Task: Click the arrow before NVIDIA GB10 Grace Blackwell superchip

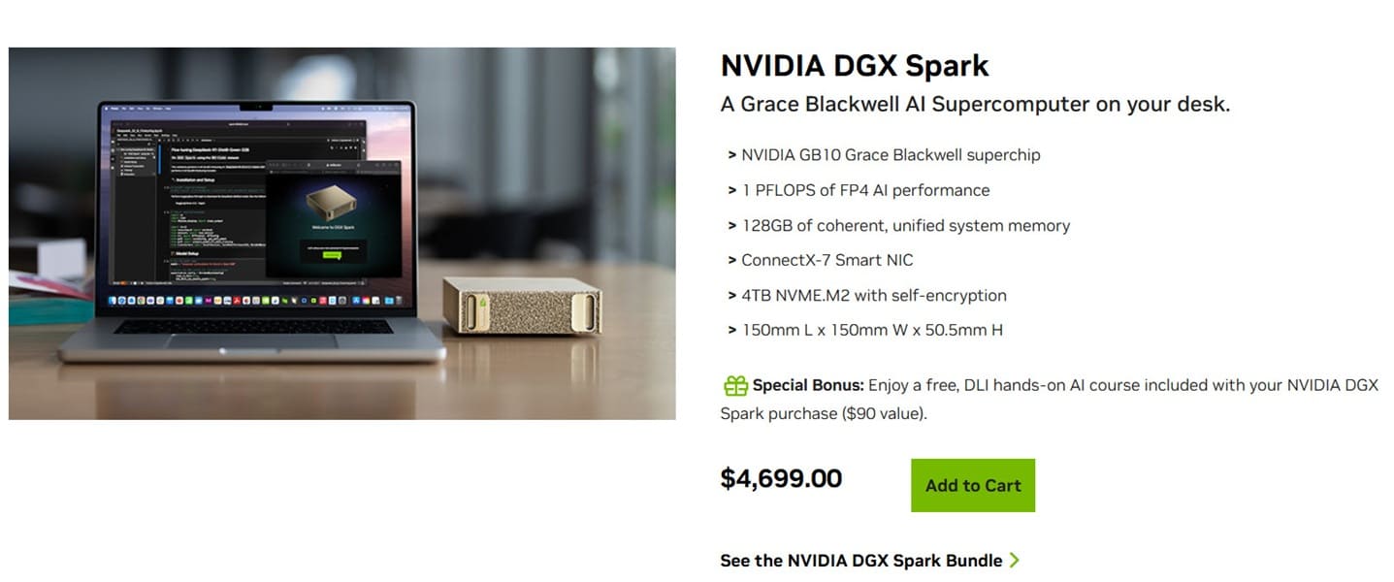Action: click(x=730, y=155)
